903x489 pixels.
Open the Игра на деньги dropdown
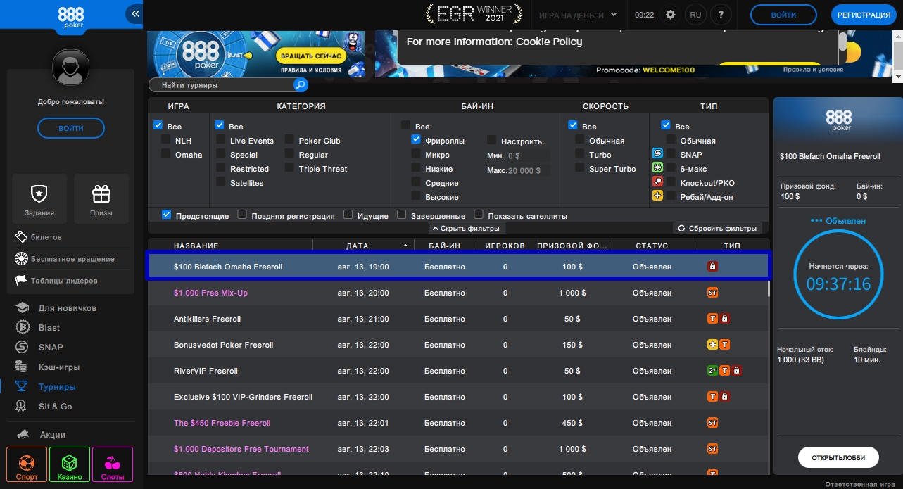tap(577, 15)
